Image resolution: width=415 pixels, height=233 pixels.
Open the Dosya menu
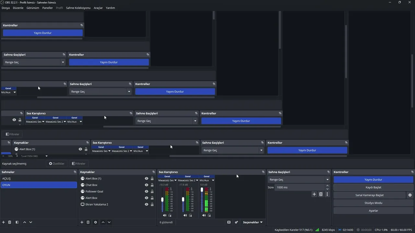tap(6, 8)
